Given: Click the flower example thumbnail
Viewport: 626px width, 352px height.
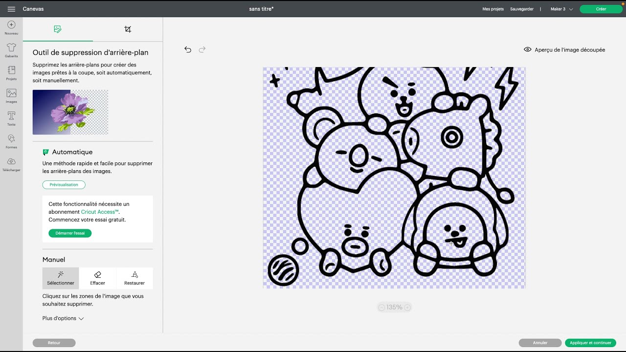Looking at the screenshot, I should (70, 112).
